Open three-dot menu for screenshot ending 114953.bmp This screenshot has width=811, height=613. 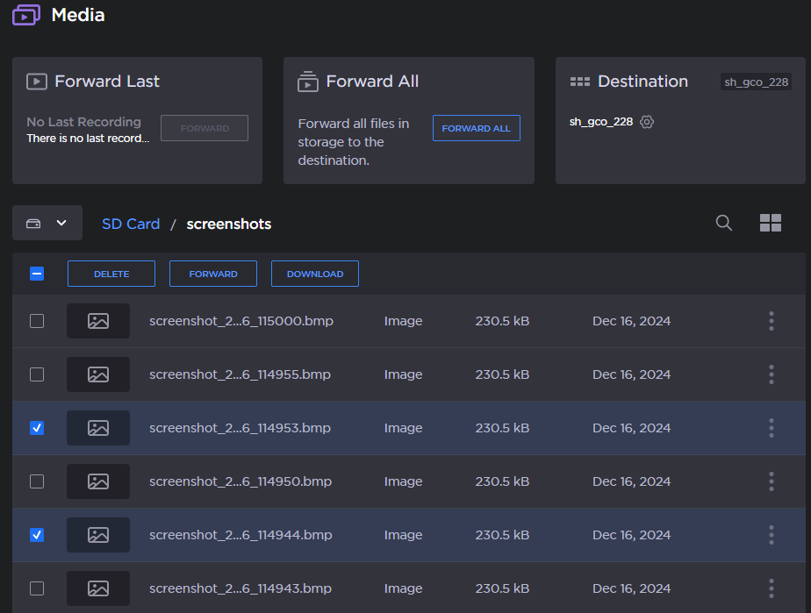click(771, 428)
